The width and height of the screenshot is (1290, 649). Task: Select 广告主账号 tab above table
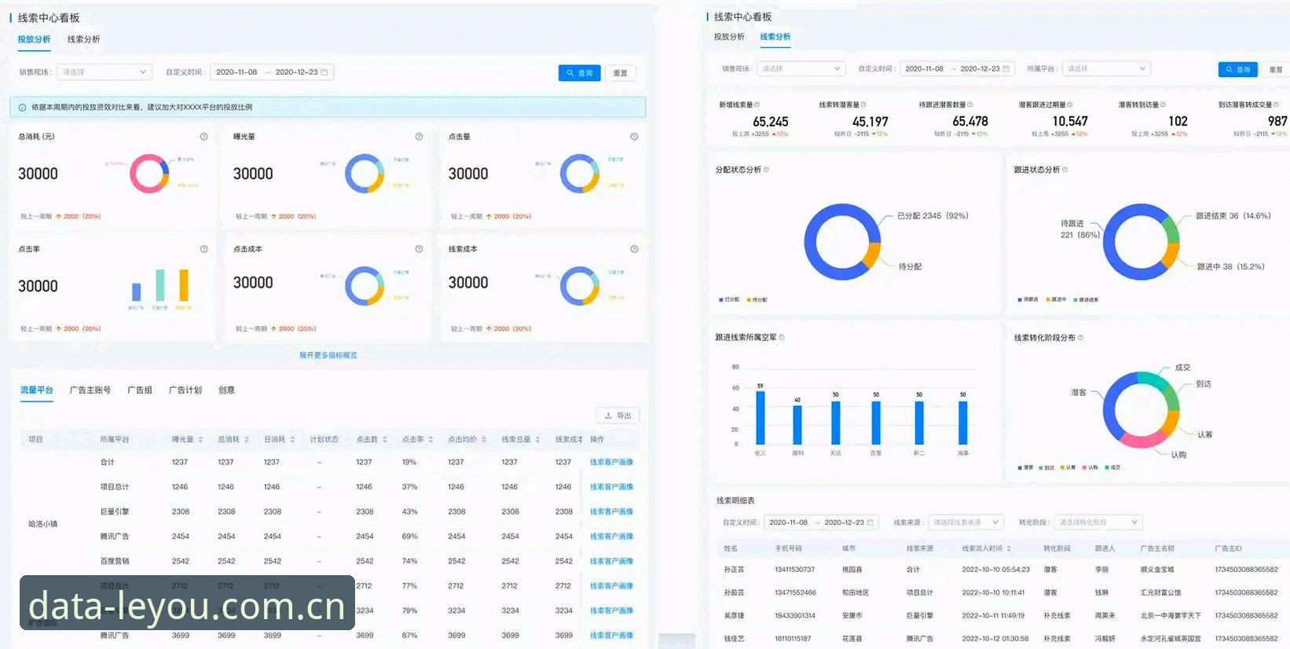tap(90, 390)
